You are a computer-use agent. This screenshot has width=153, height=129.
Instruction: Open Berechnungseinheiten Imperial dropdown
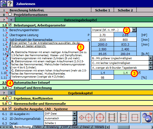[x=134, y=30]
